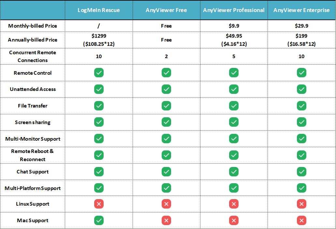Click LogMeIn Rescue Remote Control green checkmark
The image size is (336, 229).
click(x=99, y=73)
